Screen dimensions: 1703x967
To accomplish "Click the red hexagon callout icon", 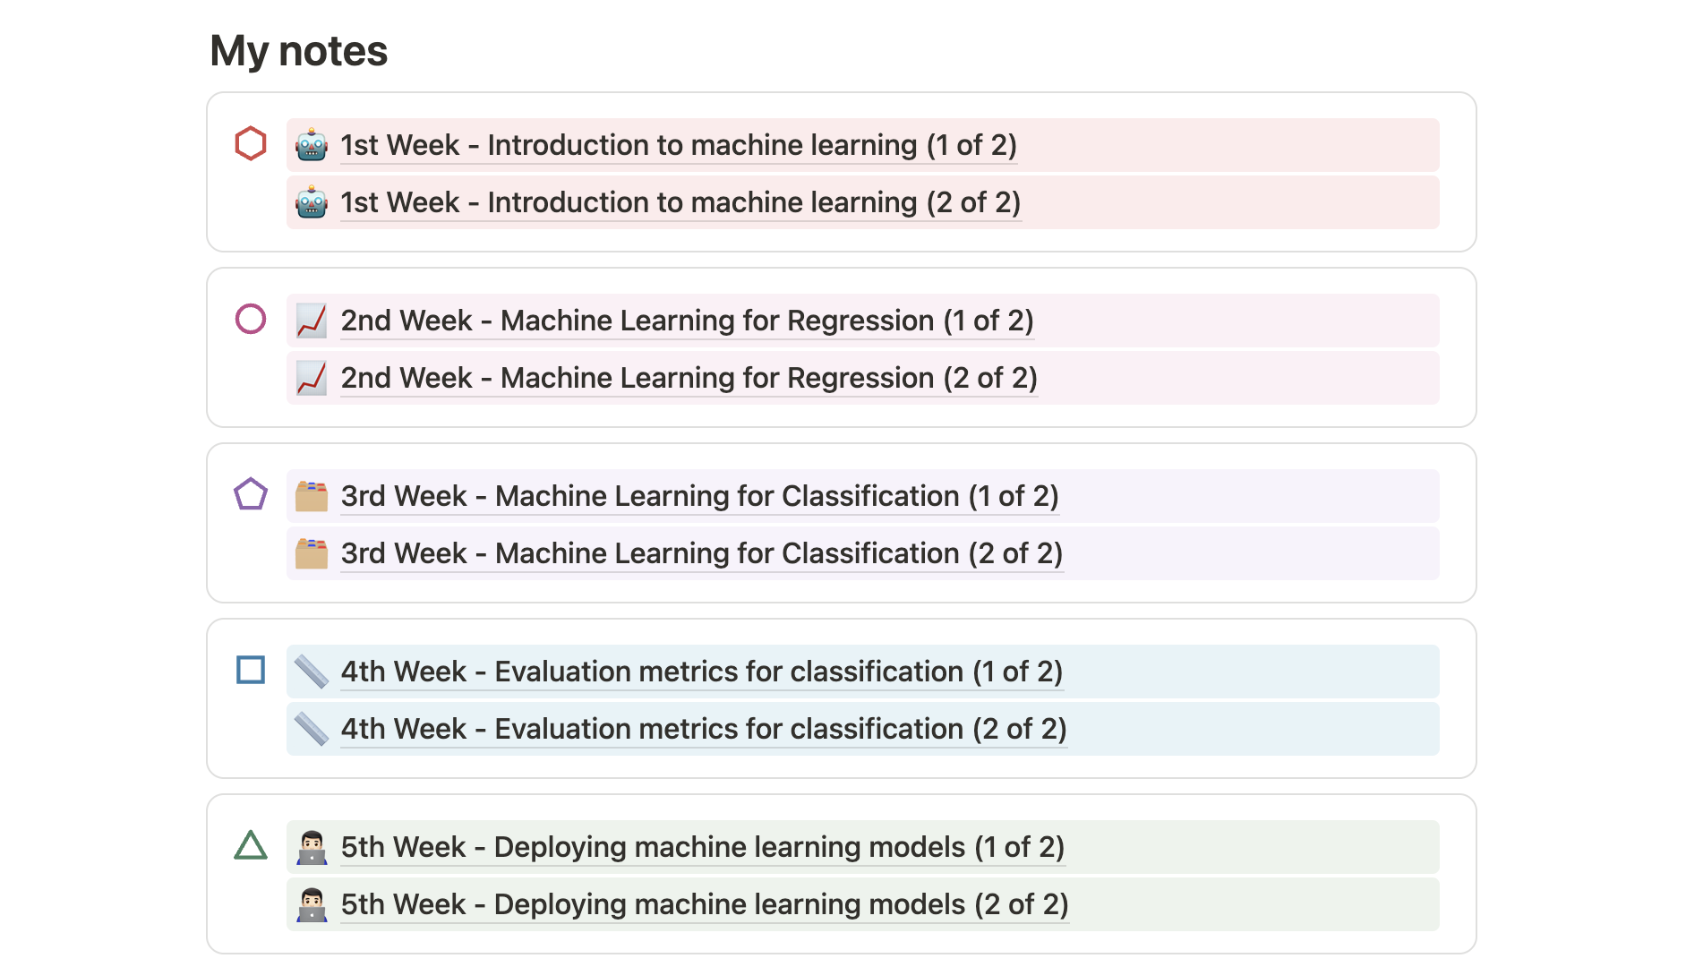I will (x=251, y=143).
